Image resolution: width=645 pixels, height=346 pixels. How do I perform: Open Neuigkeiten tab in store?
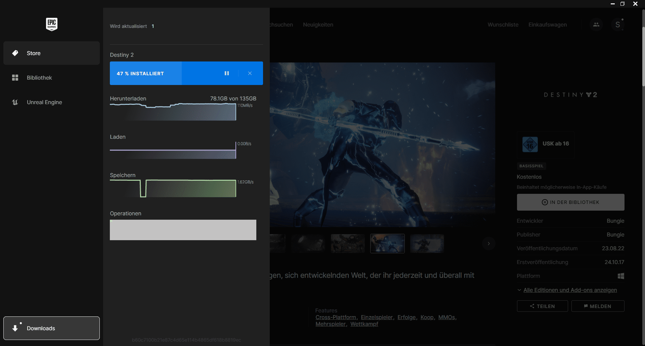coord(318,25)
